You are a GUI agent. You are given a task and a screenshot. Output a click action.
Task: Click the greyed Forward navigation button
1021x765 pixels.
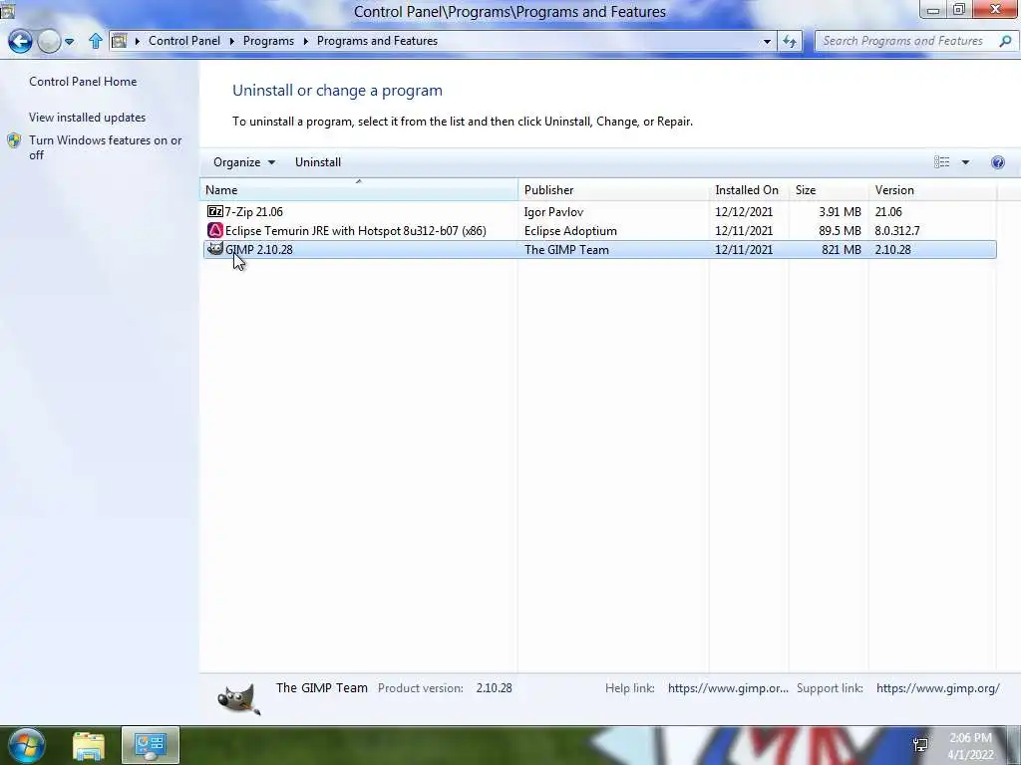(x=49, y=41)
